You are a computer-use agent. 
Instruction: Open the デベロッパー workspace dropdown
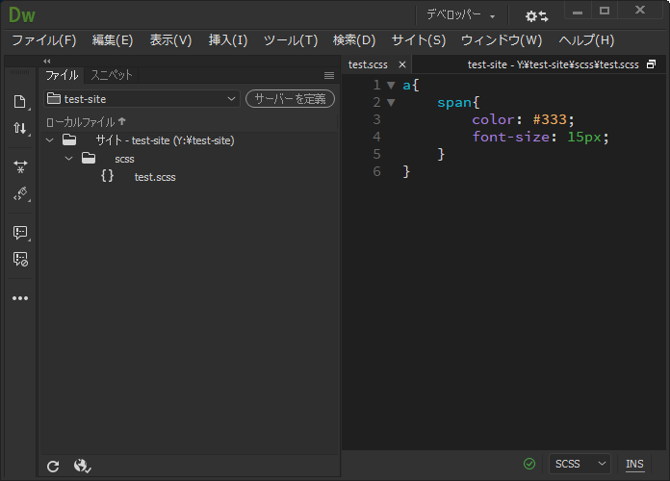click(460, 15)
